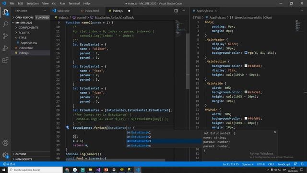This screenshot has width=307, height=173.
Task: Click the #d3d3d3 color swatch
Action: (246, 66)
